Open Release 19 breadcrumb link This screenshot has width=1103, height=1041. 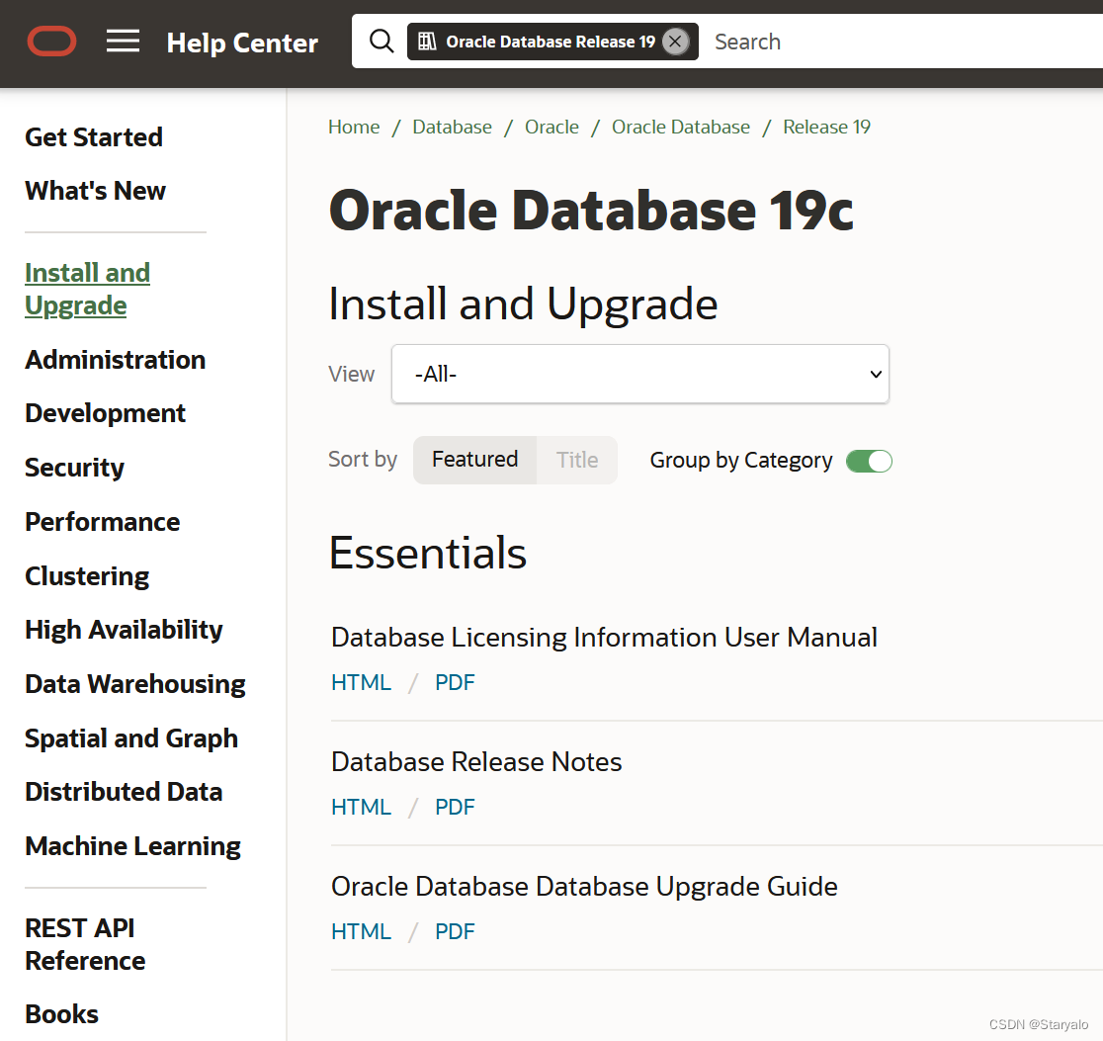click(x=826, y=127)
